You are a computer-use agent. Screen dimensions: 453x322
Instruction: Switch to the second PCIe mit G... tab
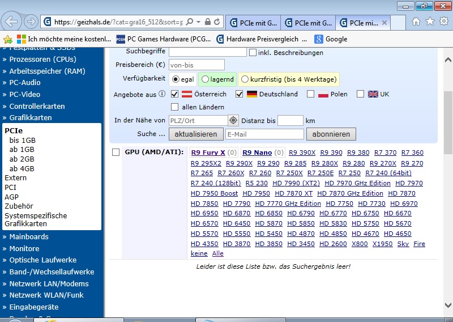308,23
